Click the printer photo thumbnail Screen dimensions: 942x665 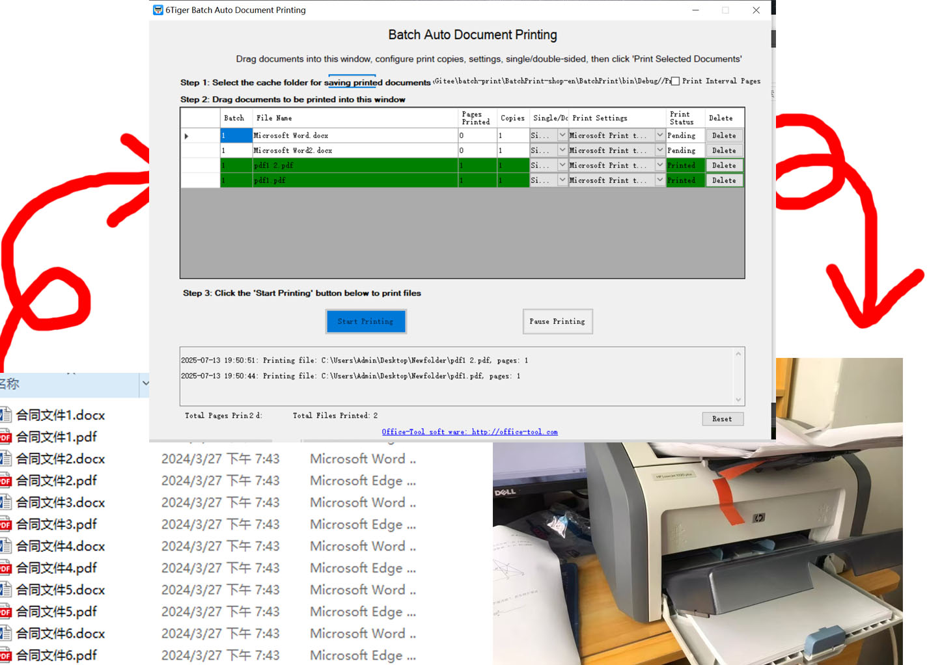tap(697, 511)
